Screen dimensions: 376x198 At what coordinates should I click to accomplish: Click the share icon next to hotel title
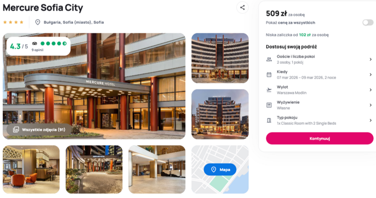[x=243, y=8]
